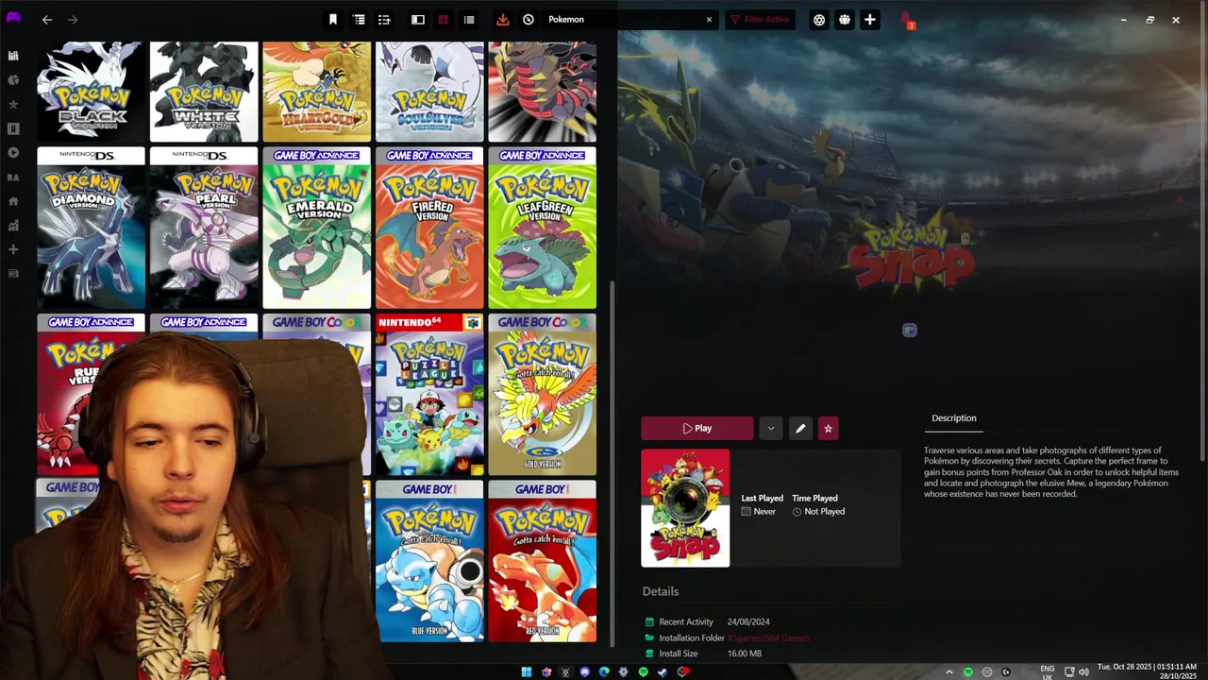
Task: Select Pokemon Emerald Version cover
Action: pos(317,228)
